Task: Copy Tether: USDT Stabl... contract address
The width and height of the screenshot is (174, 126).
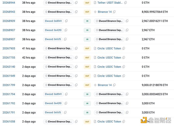Action: click(125, 3)
